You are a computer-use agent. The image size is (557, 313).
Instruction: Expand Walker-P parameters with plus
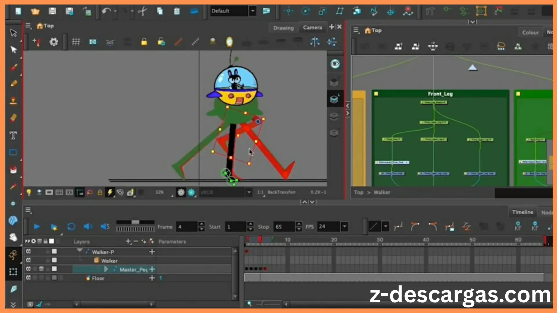[152, 252]
